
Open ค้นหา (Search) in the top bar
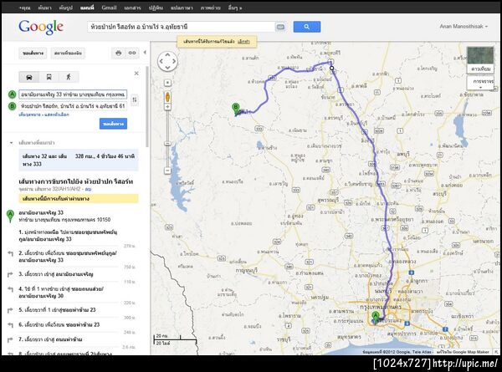[x=44, y=8]
